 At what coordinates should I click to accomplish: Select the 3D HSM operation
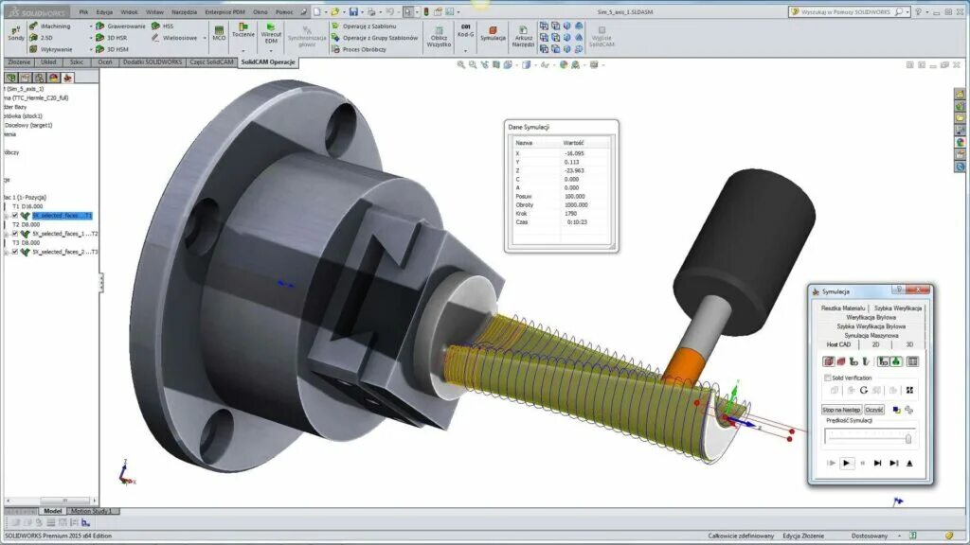(112, 49)
